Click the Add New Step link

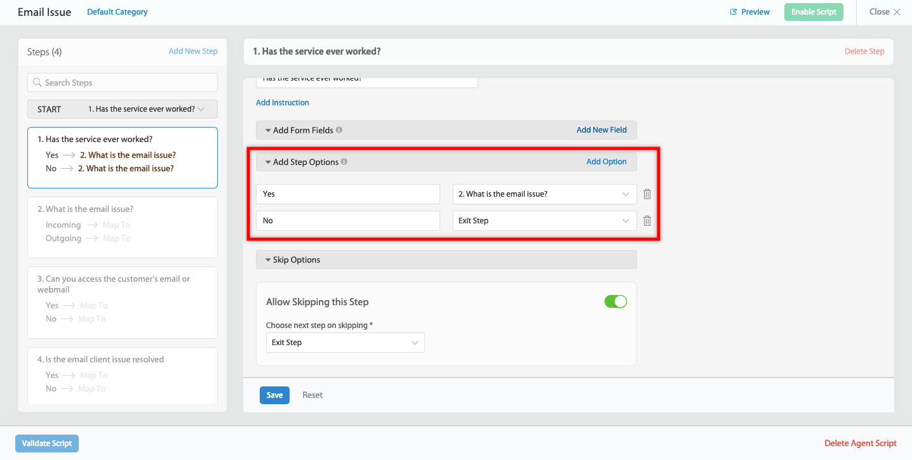point(193,51)
